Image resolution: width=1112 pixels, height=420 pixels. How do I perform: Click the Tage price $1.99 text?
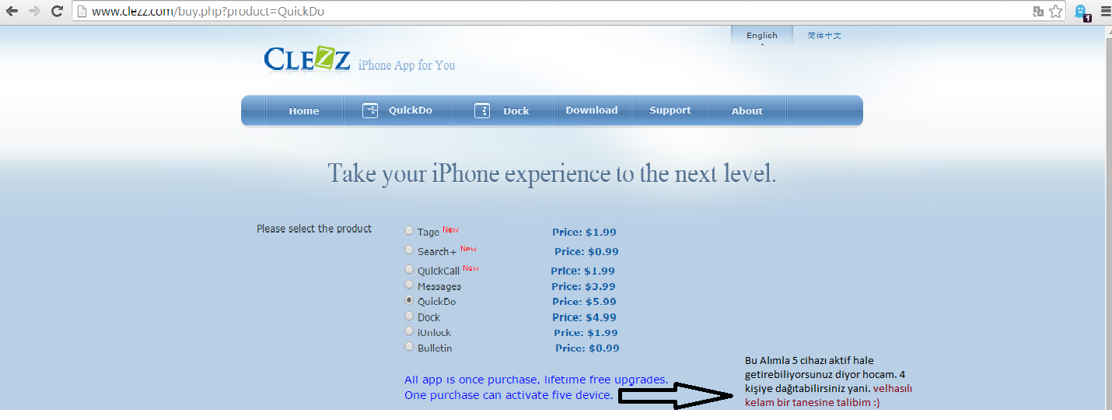(x=584, y=232)
